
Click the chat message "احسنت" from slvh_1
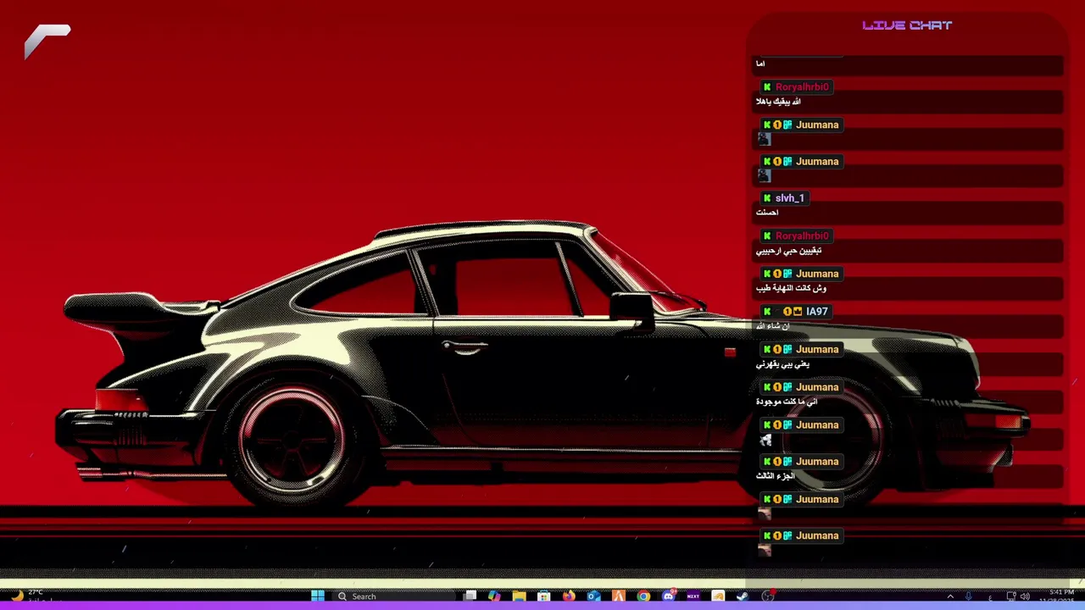tap(767, 213)
